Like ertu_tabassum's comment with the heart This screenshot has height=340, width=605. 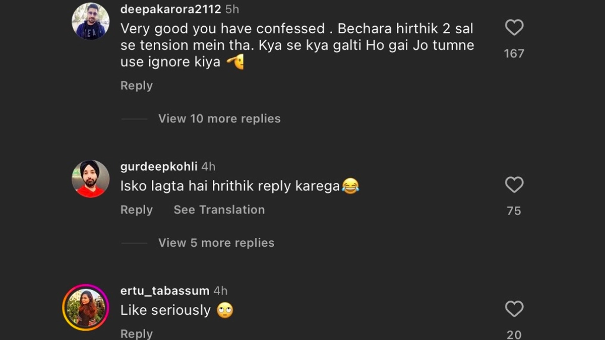[514, 309]
